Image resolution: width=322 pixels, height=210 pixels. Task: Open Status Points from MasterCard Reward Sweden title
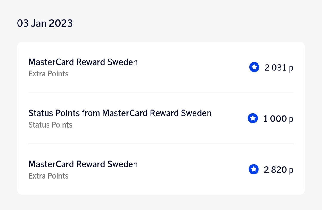pyautogui.click(x=120, y=113)
